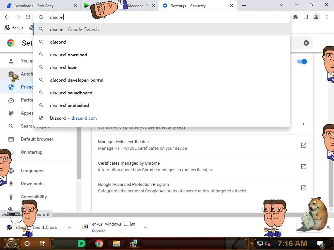
Task: Close the Downloads - Bob Pony tab
Action: 76,6
